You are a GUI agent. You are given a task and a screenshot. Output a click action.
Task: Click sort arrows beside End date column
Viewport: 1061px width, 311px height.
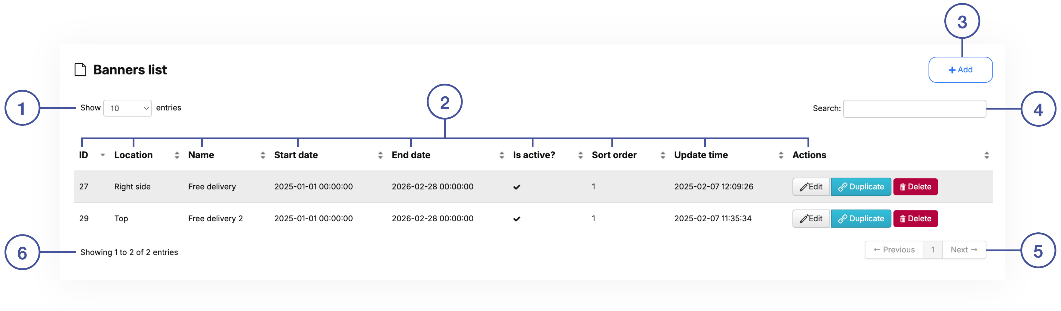[x=501, y=155]
